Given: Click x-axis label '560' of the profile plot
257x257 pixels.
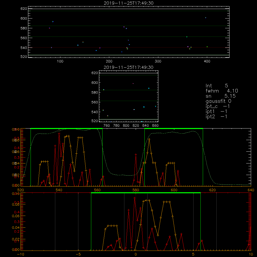Looking at the screenshot, I should [x=97, y=190].
